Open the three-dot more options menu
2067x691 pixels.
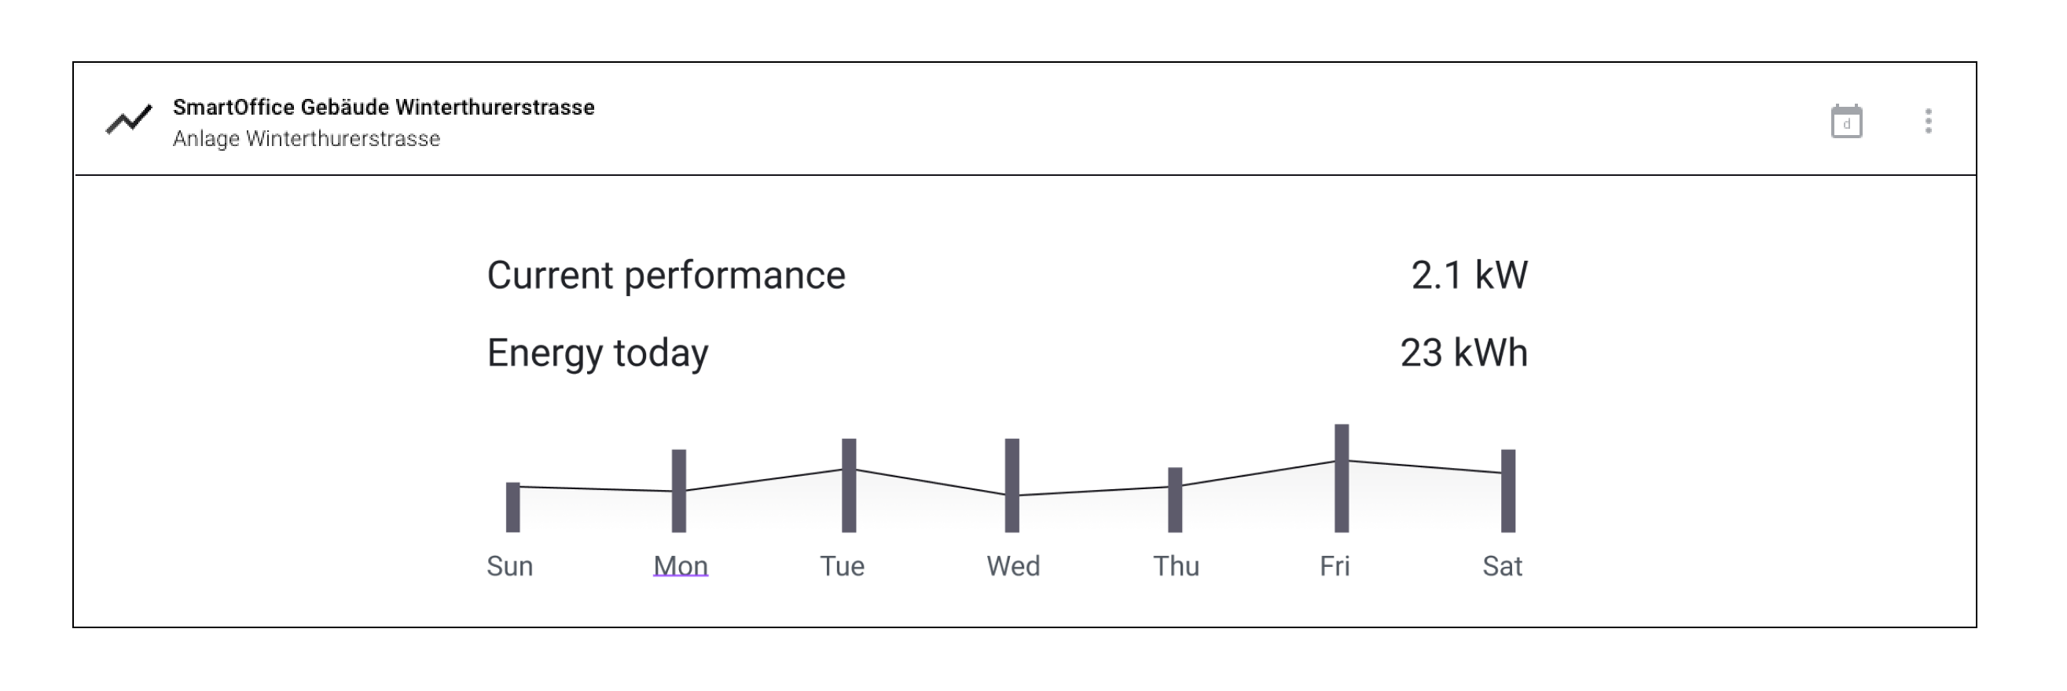coord(1927,121)
